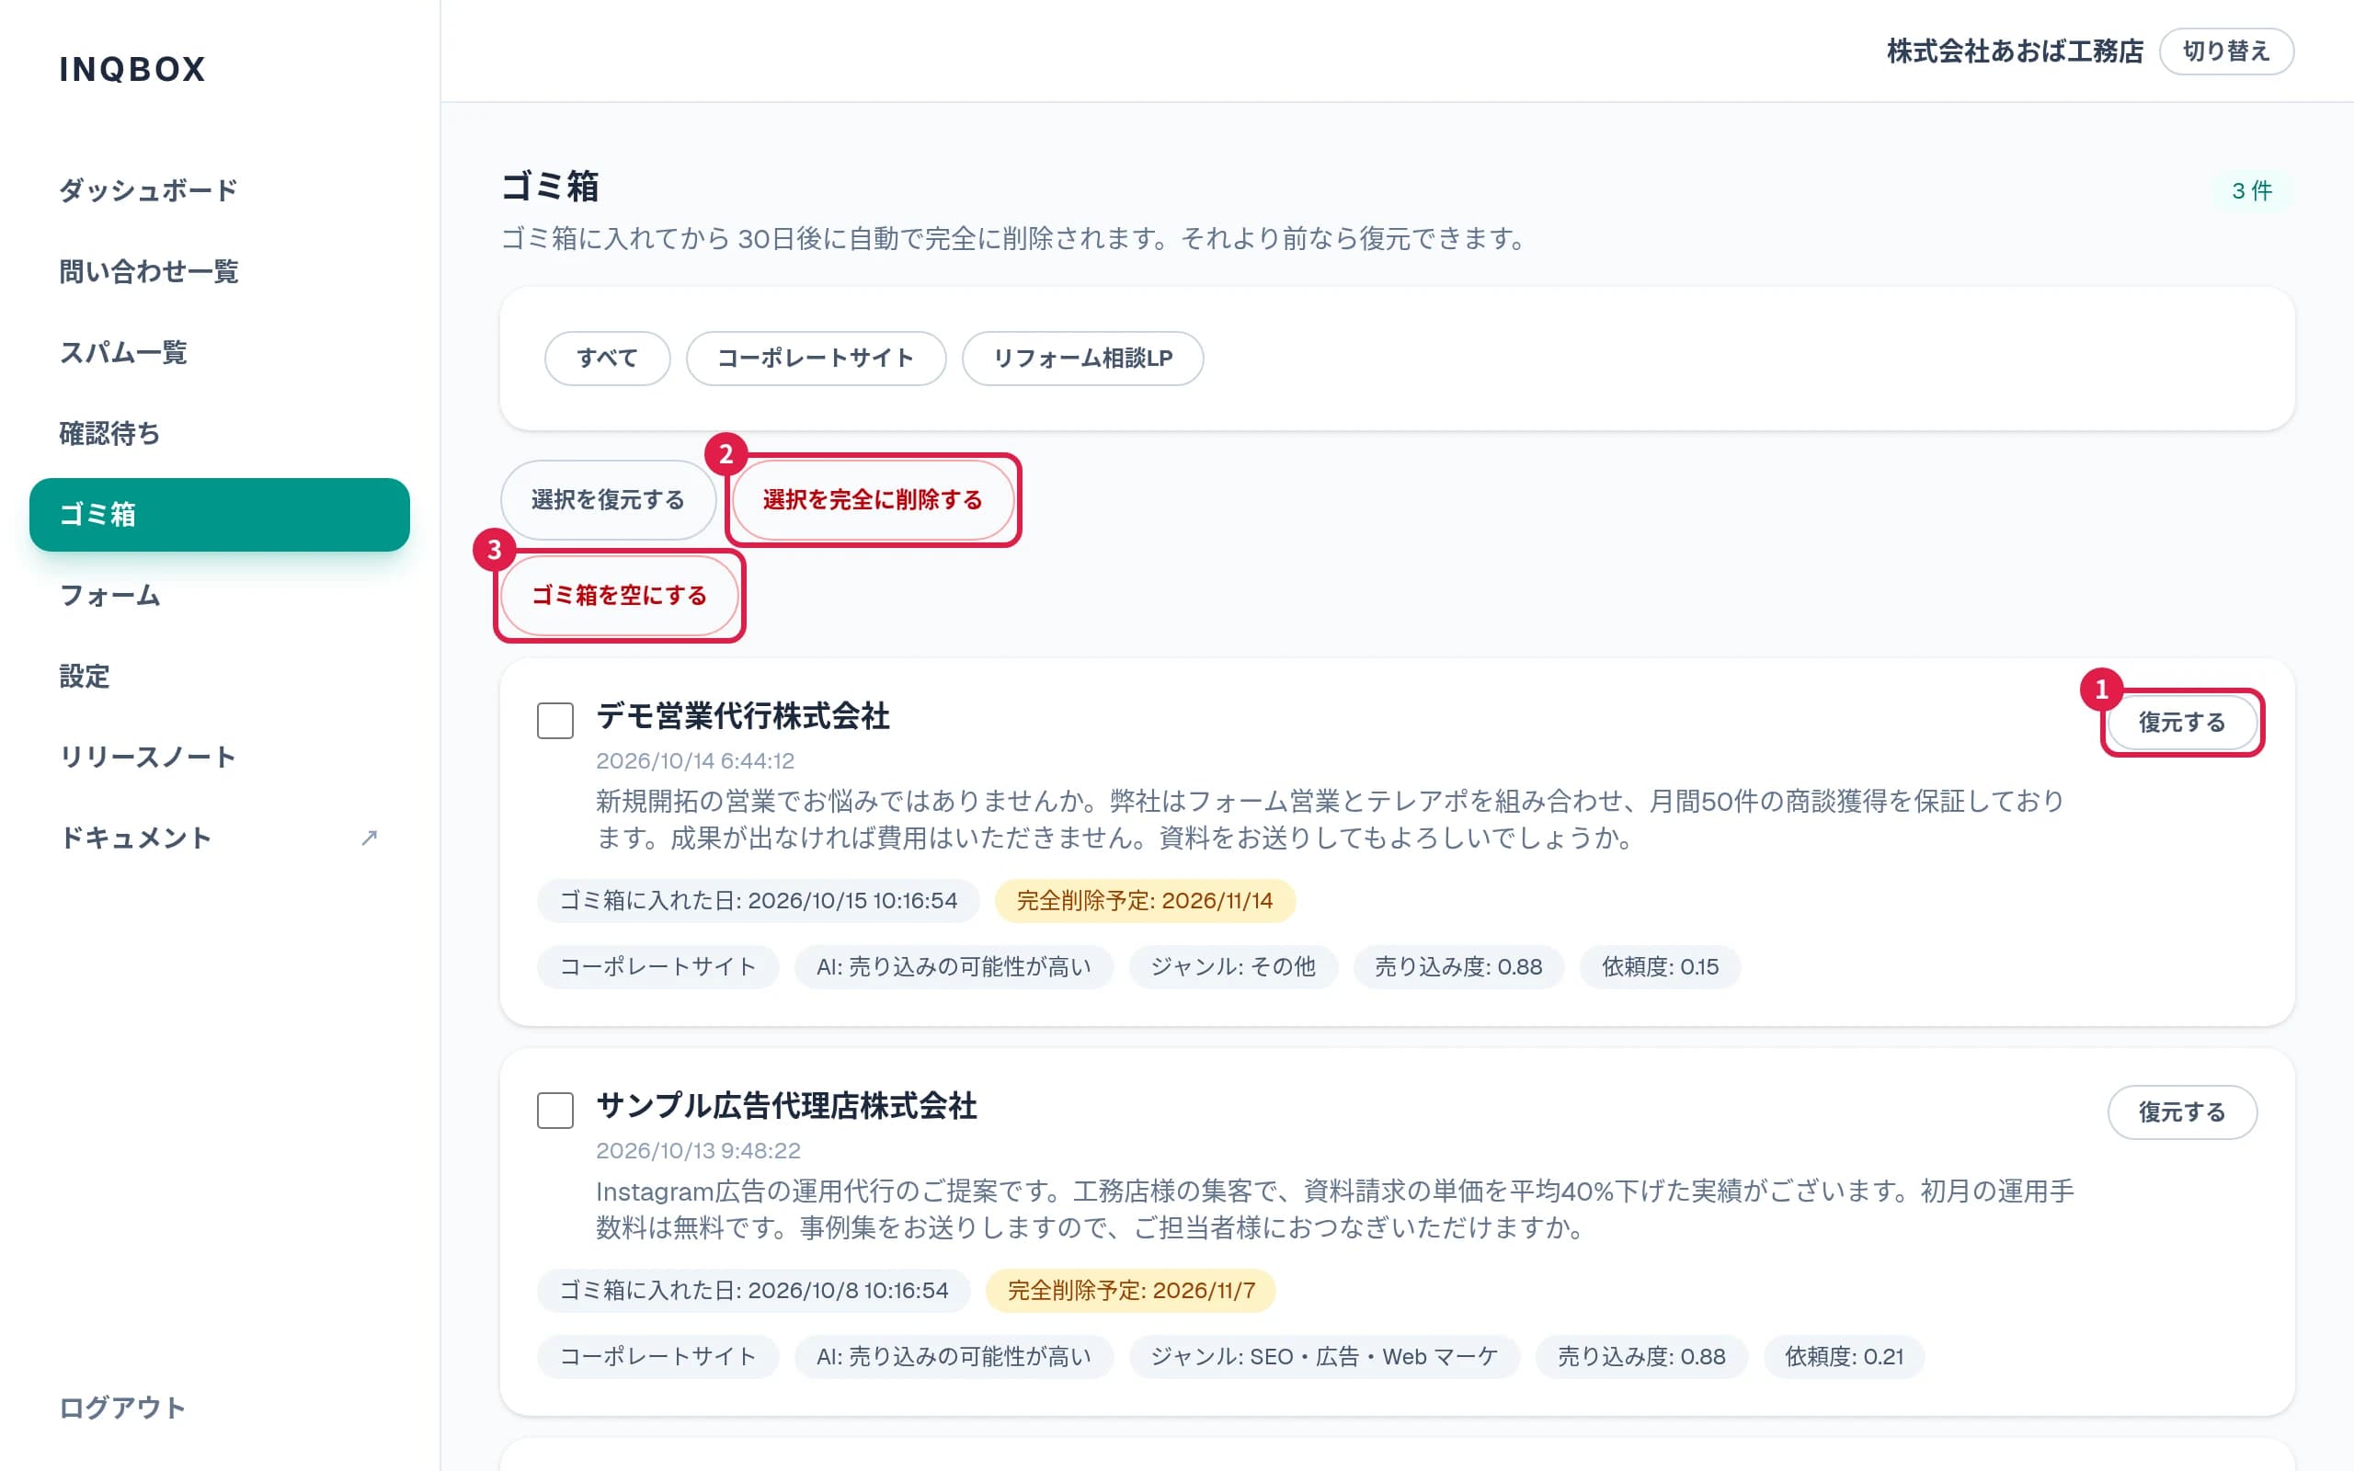Click the 3 件 count badge

click(2251, 190)
